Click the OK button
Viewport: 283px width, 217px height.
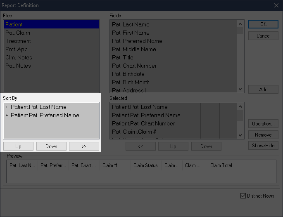point(263,24)
